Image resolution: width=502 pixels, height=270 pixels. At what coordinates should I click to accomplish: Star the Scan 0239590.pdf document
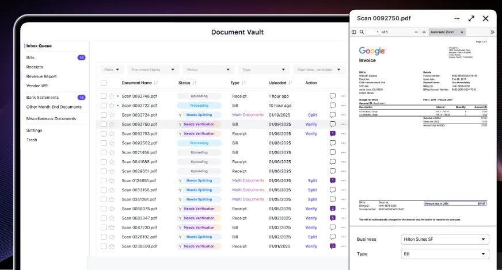(112, 246)
